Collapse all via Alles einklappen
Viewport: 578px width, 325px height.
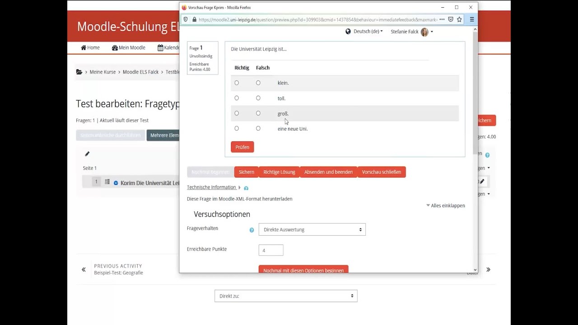446,205
